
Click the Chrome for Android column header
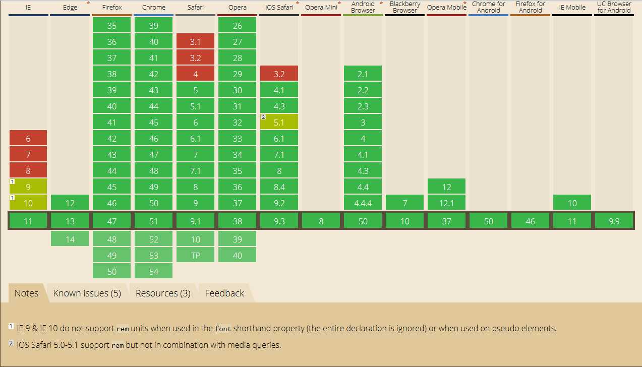pos(489,8)
